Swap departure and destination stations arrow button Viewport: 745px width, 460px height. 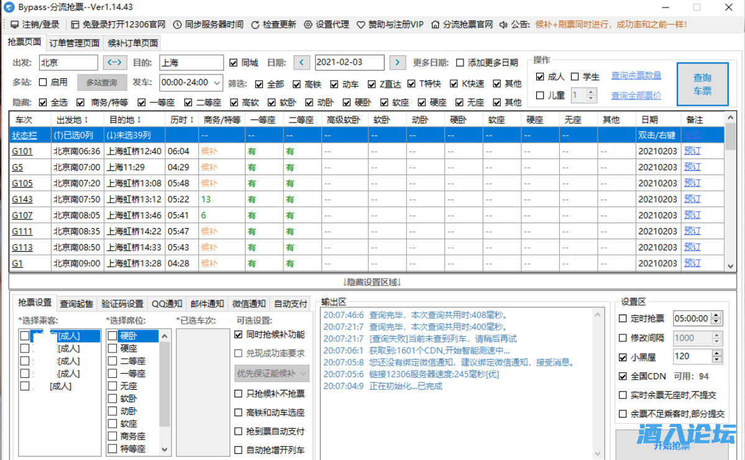click(x=115, y=63)
